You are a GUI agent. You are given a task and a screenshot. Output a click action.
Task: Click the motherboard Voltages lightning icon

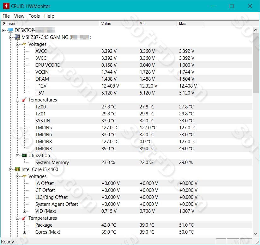(x=24, y=44)
